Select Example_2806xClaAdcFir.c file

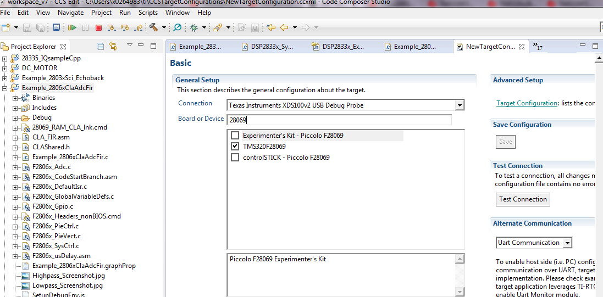[70, 157]
